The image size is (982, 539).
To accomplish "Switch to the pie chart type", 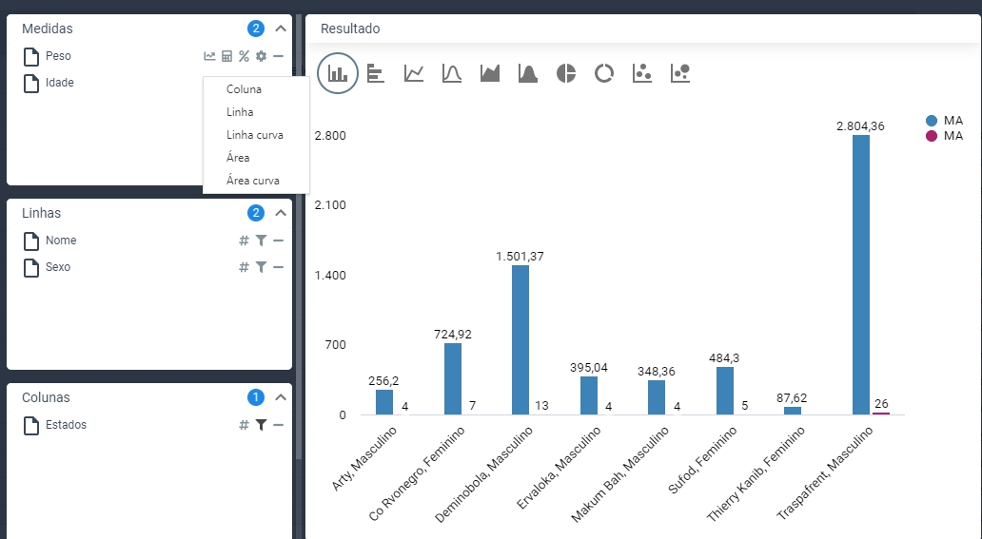I will pyautogui.click(x=566, y=73).
